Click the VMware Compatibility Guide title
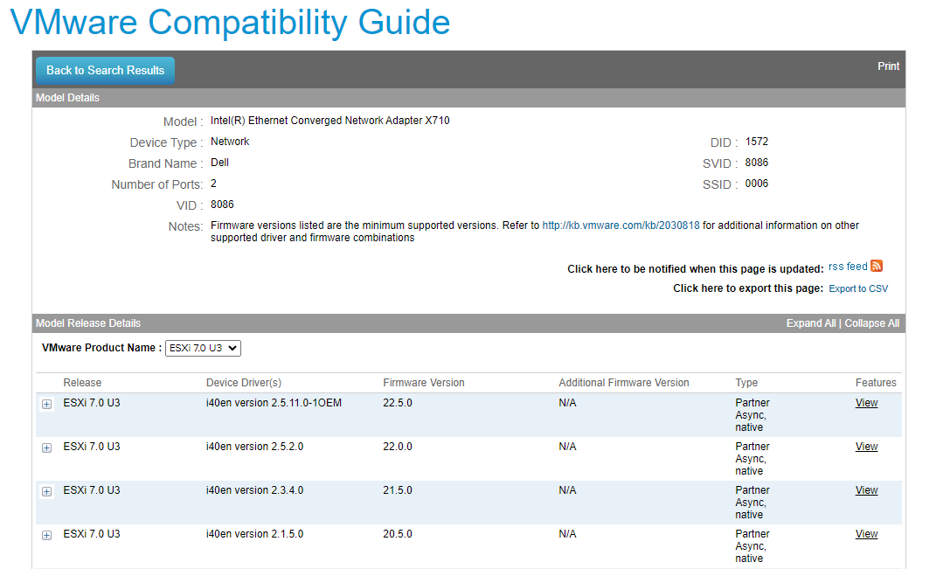This screenshot has height=569, width=943. [x=229, y=22]
